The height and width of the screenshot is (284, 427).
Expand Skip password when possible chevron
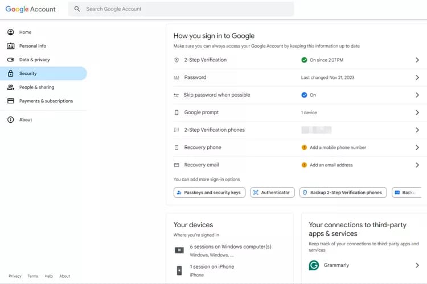[417, 95]
